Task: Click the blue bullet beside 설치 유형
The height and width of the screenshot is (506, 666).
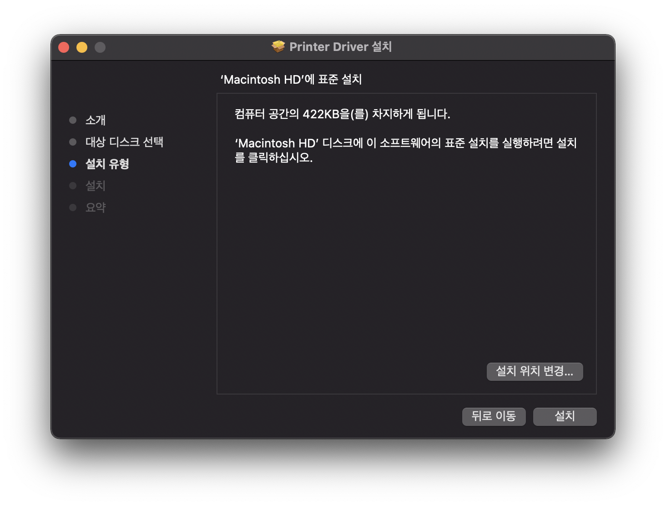Action: point(73,164)
